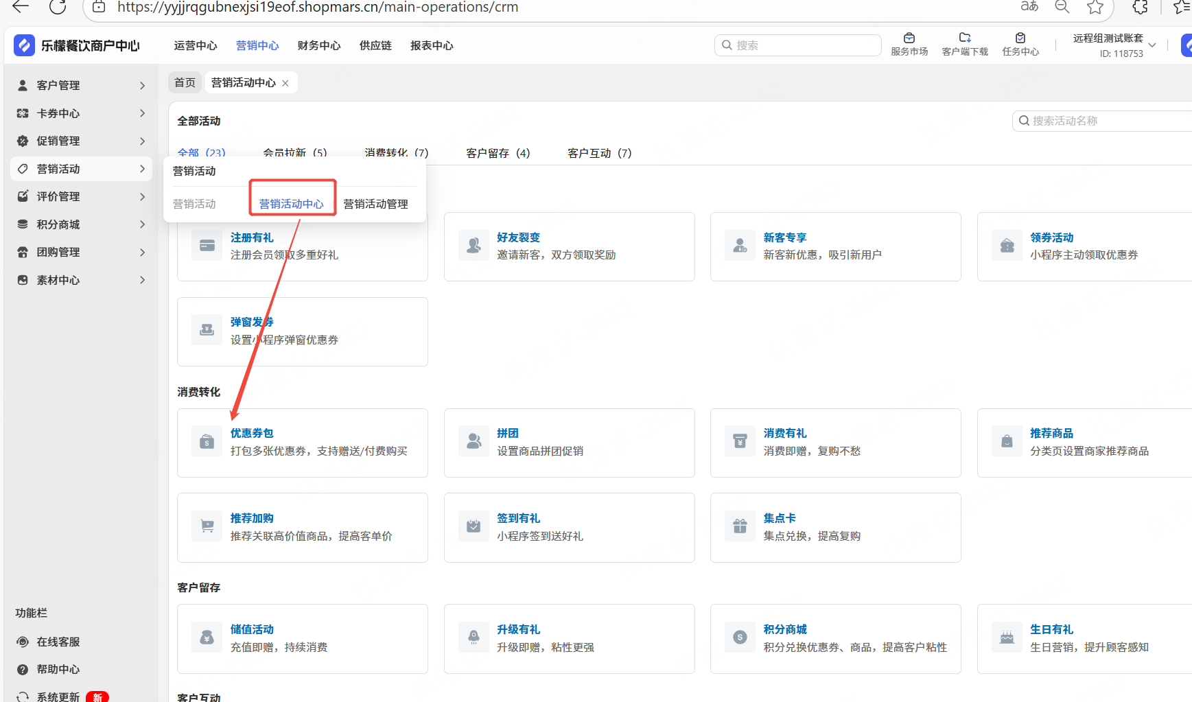Click the 优惠券包 card icon
1192x702 pixels.
pyautogui.click(x=207, y=442)
